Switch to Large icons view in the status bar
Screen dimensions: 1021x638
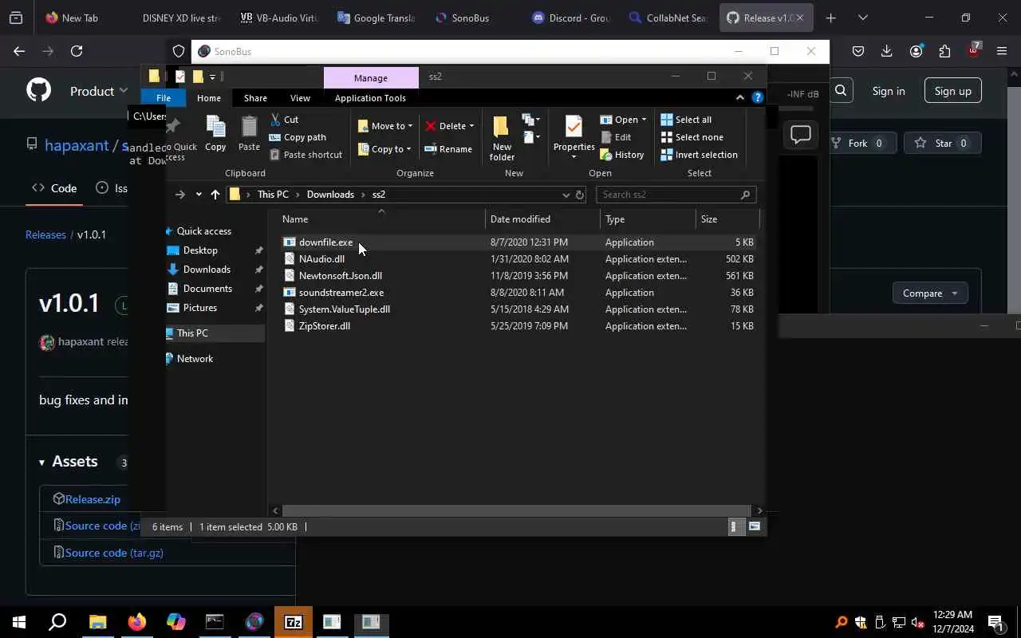(754, 526)
